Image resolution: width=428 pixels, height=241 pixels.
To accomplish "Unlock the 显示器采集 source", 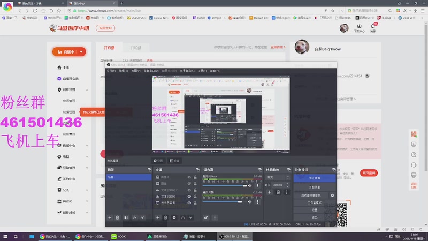I will (195, 203).
